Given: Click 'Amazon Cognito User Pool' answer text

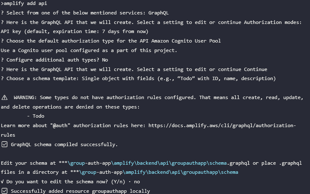Looking at the screenshot, I should pos(186,41).
